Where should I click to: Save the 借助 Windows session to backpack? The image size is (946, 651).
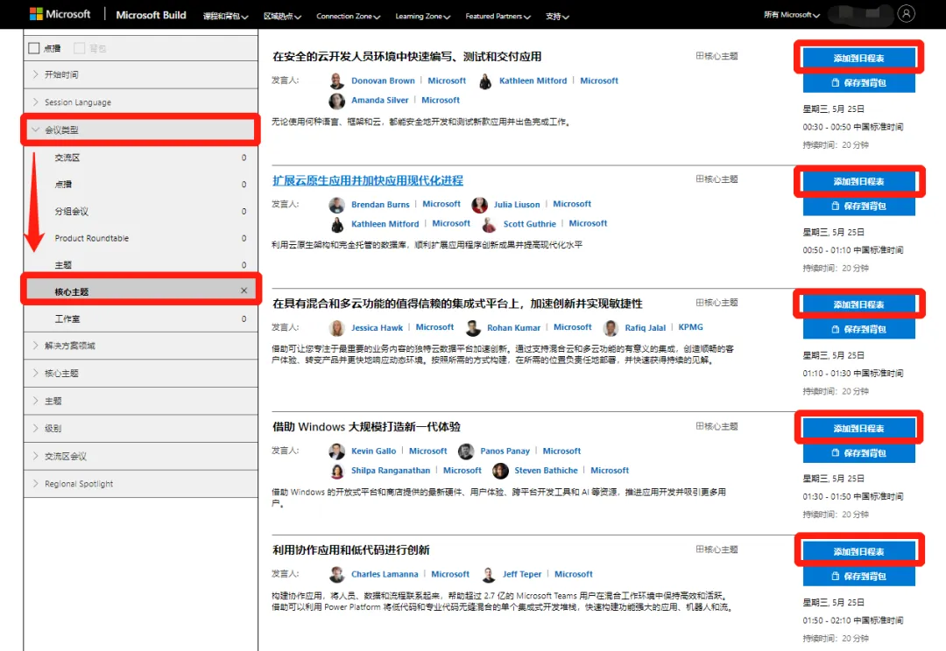pyautogui.click(x=858, y=453)
